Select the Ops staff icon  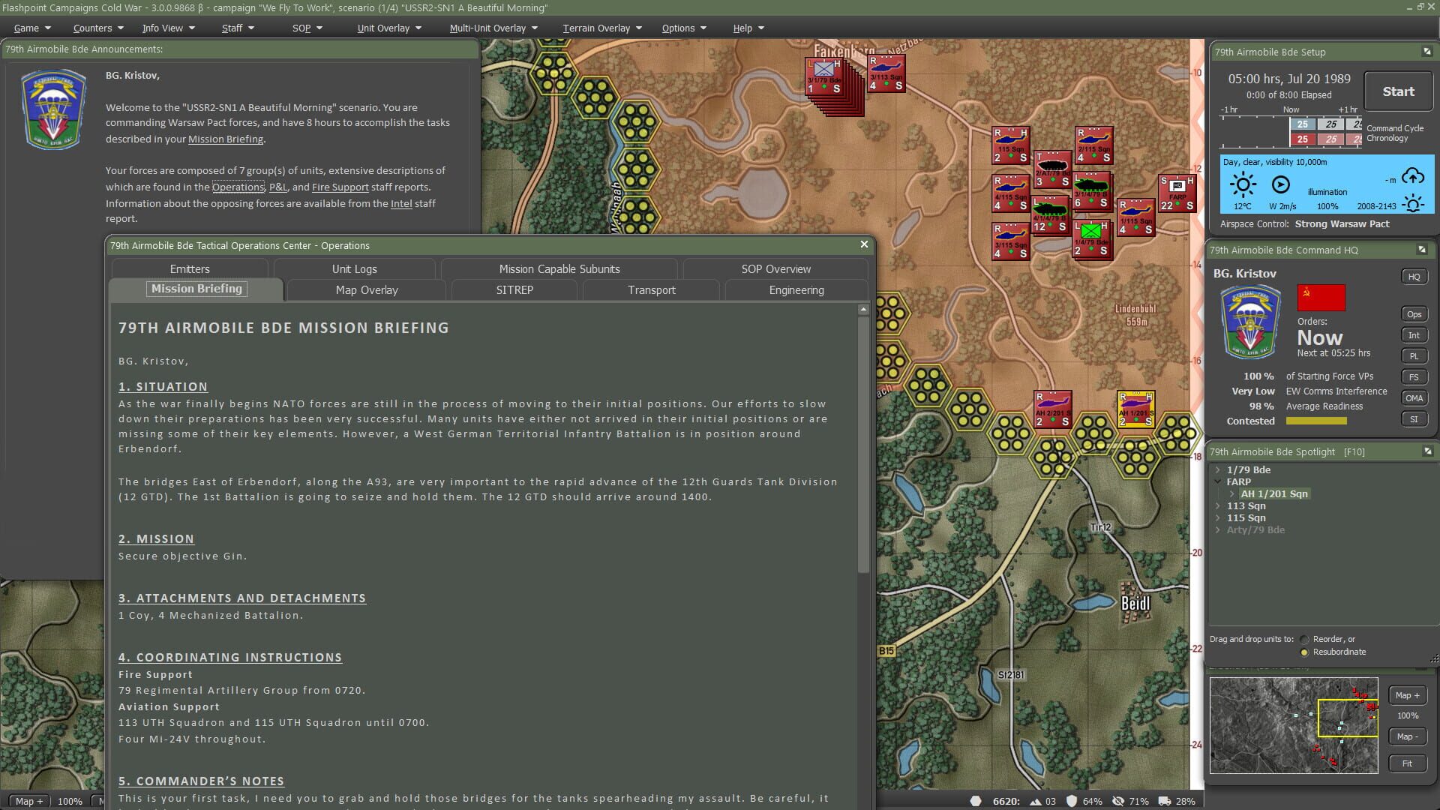click(x=1414, y=313)
